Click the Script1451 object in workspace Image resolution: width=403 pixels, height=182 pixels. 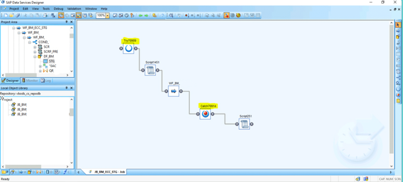pos(150,70)
